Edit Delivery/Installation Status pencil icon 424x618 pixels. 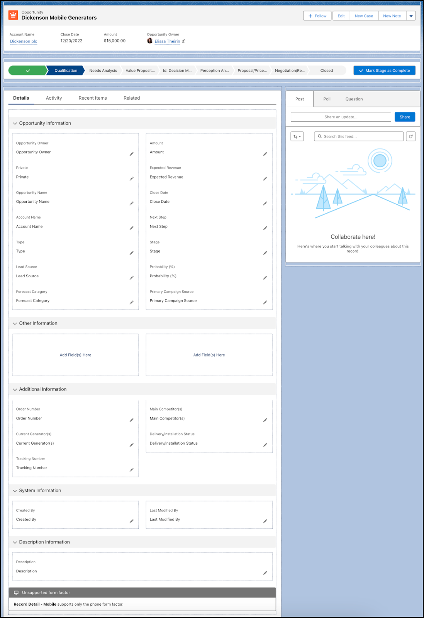point(265,445)
